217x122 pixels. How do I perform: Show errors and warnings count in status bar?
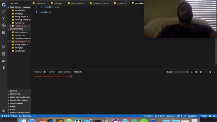coord(5,116)
